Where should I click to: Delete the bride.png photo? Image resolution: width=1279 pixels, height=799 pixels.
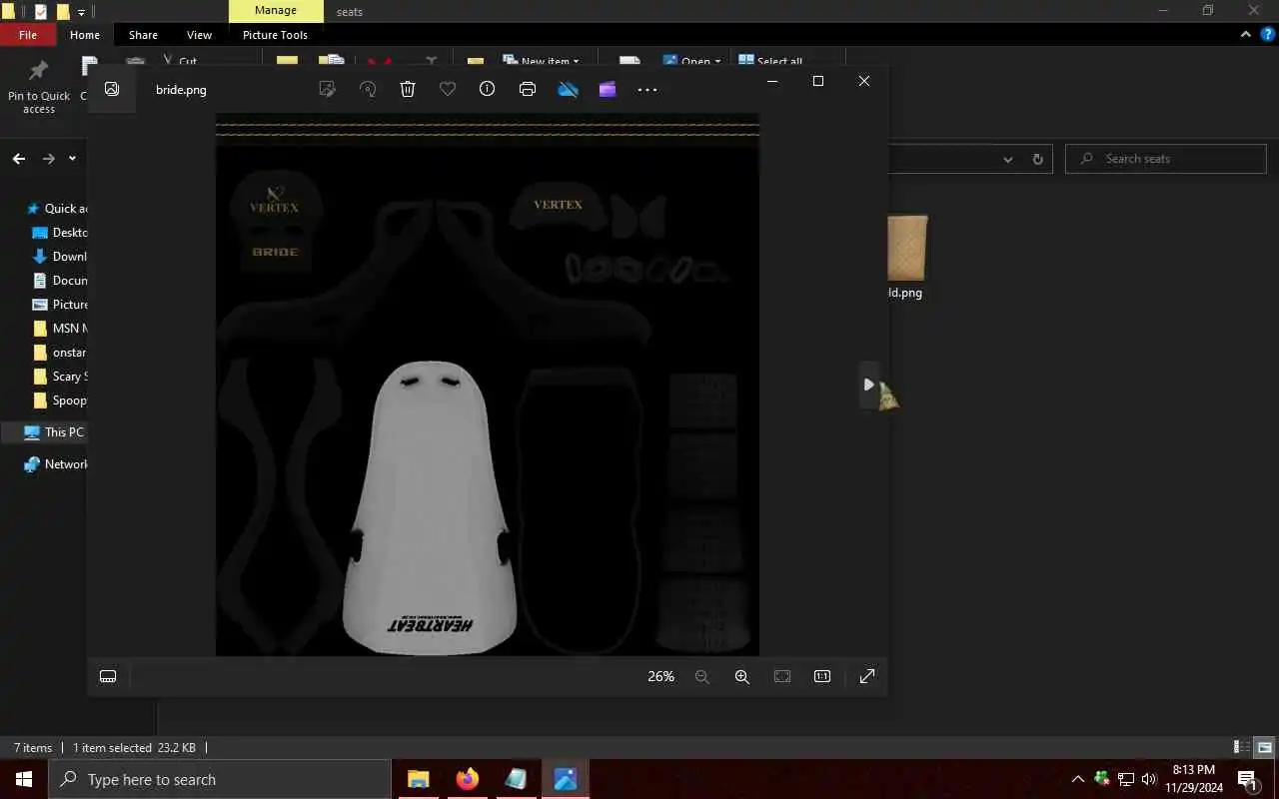pyautogui.click(x=408, y=89)
